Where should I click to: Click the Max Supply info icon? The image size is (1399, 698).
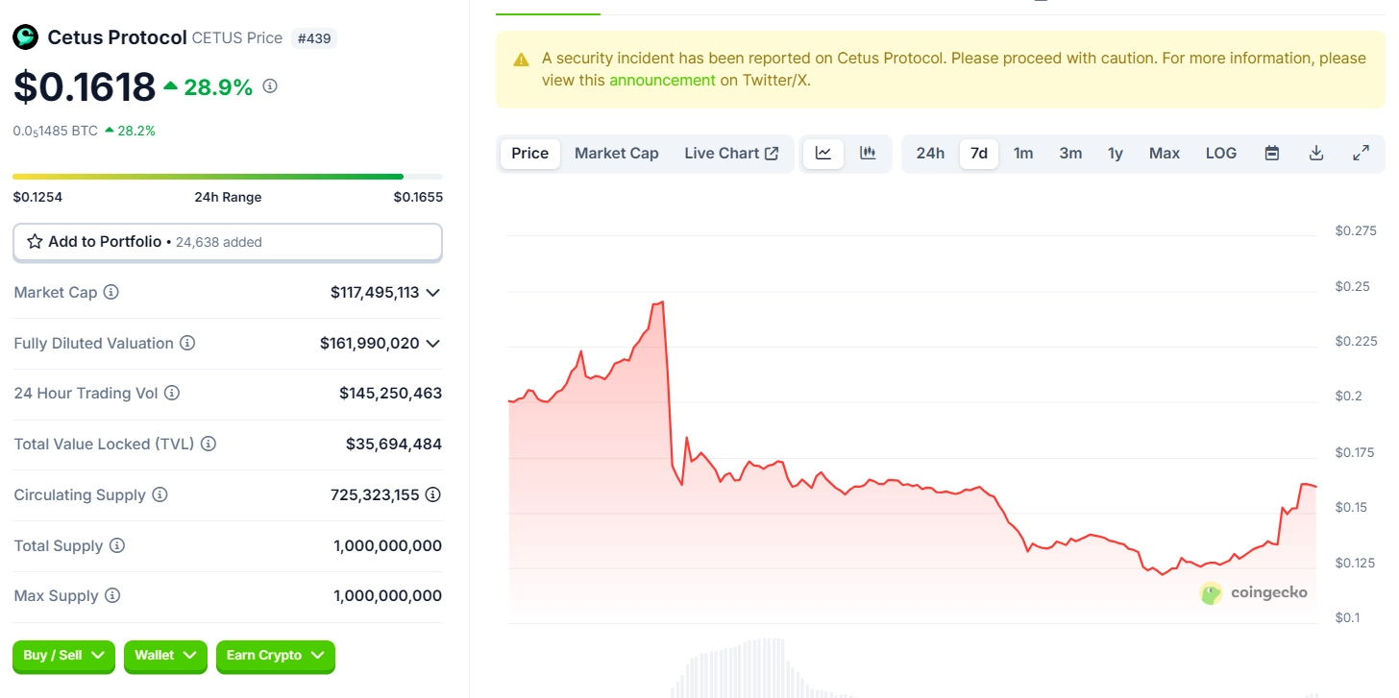click(112, 595)
